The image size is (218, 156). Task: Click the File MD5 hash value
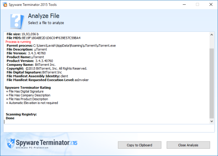(x=51, y=38)
